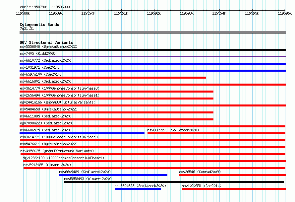Open nsv6609193 (Sedlazeck2020) label

pos(173,130)
